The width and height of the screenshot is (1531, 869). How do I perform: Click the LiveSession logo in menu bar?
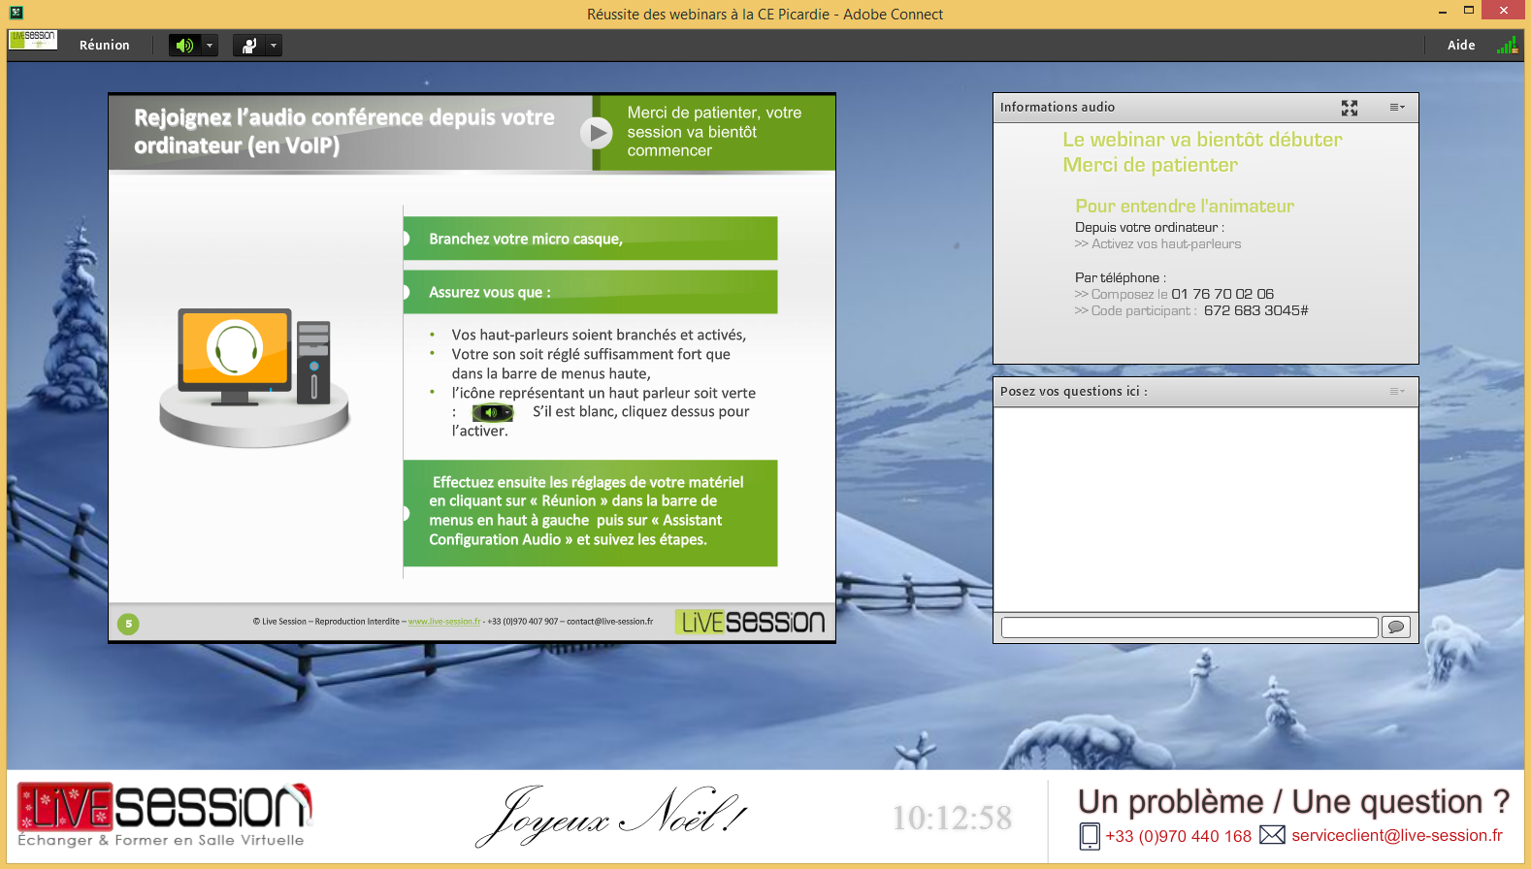(33, 40)
